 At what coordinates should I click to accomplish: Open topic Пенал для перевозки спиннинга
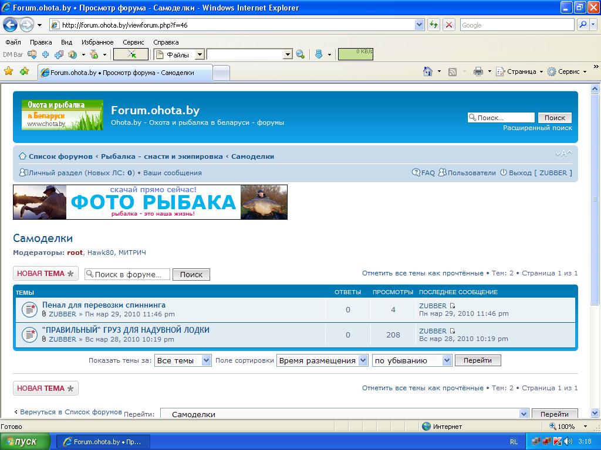click(x=104, y=305)
